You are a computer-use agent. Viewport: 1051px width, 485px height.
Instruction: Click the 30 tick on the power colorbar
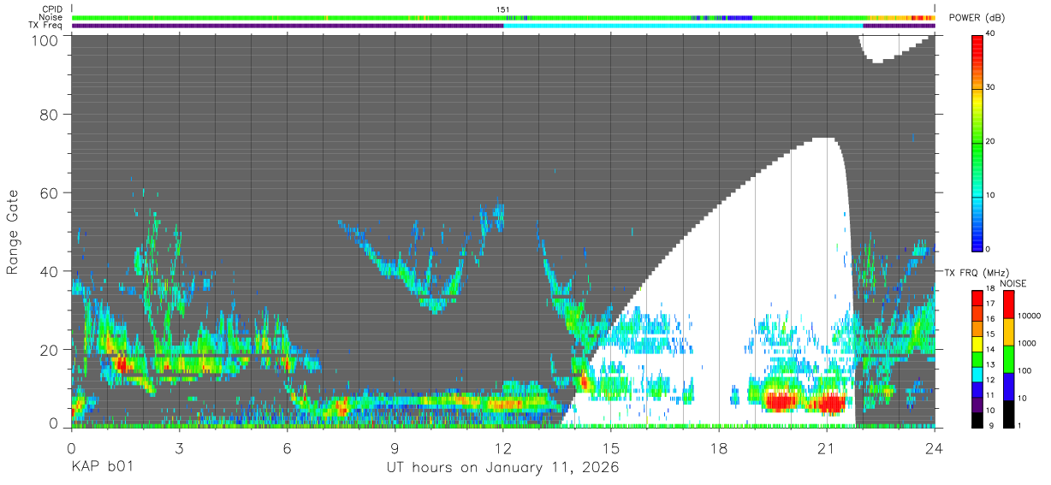pyautogui.click(x=991, y=87)
